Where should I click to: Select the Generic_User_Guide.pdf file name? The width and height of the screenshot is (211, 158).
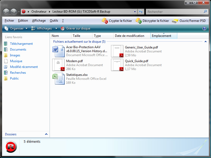pos(141,47)
